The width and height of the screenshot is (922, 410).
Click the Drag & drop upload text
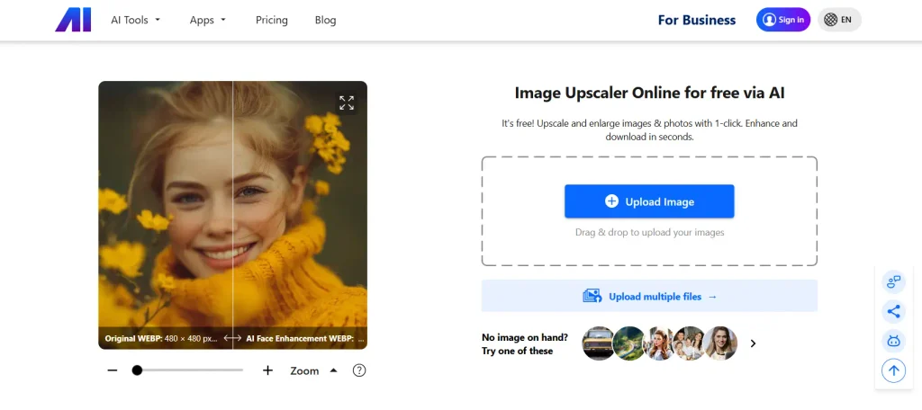coord(649,232)
